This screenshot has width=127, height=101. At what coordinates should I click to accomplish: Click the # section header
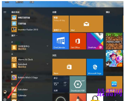pos(12,42)
